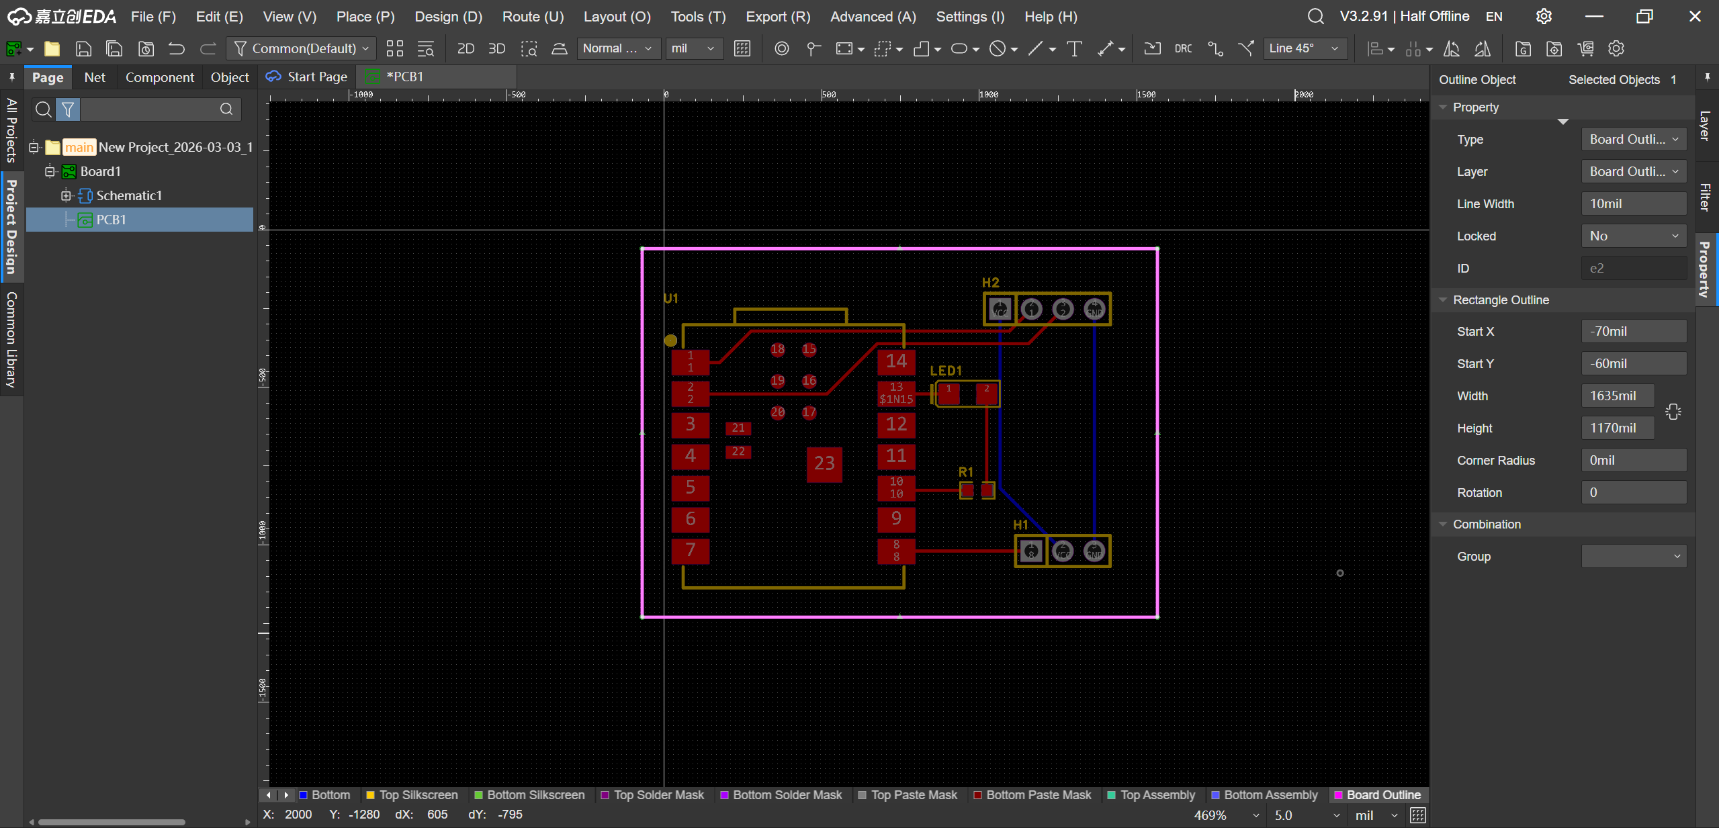The image size is (1719, 828).
Task: Collapse the Board1 tree node
Action: click(x=50, y=171)
